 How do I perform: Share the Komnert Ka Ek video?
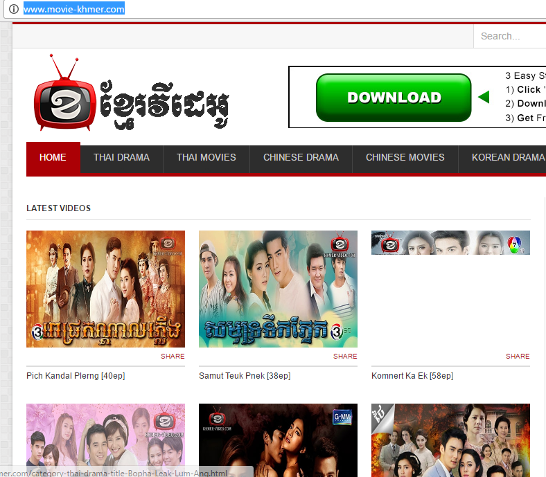point(518,357)
